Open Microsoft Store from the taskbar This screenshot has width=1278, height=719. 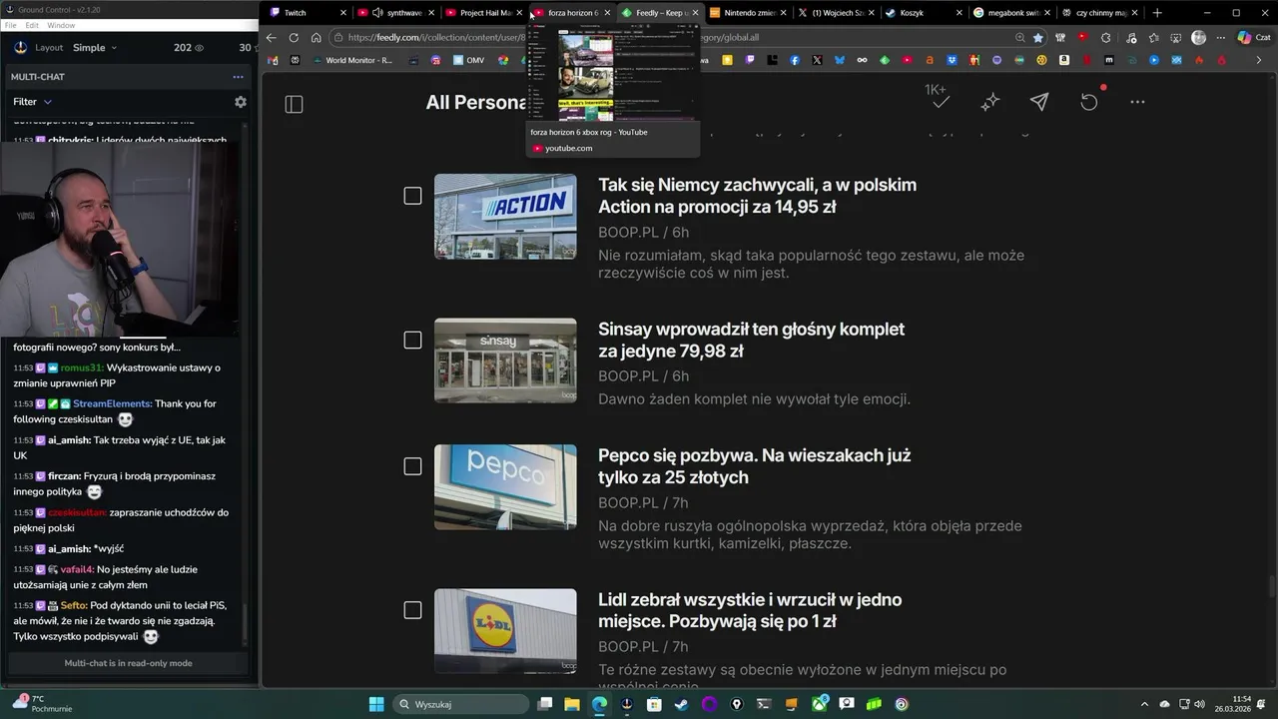coord(654,704)
